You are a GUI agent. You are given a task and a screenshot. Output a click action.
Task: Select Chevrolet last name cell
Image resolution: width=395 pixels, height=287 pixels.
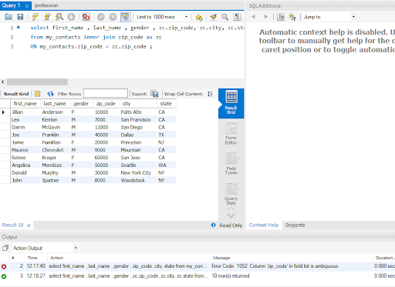click(56, 150)
